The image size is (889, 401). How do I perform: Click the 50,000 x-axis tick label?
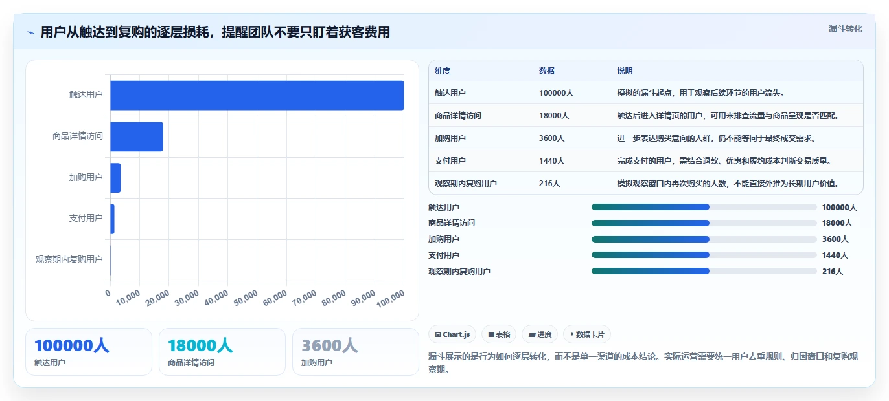tap(246, 298)
